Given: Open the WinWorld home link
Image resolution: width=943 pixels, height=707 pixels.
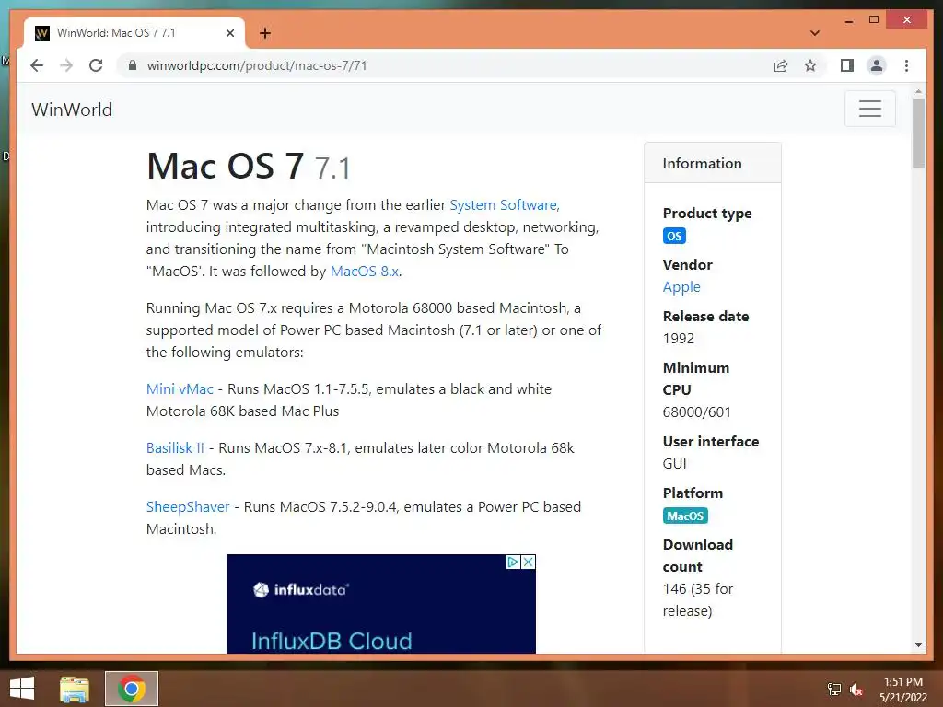Looking at the screenshot, I should [72, 110].
